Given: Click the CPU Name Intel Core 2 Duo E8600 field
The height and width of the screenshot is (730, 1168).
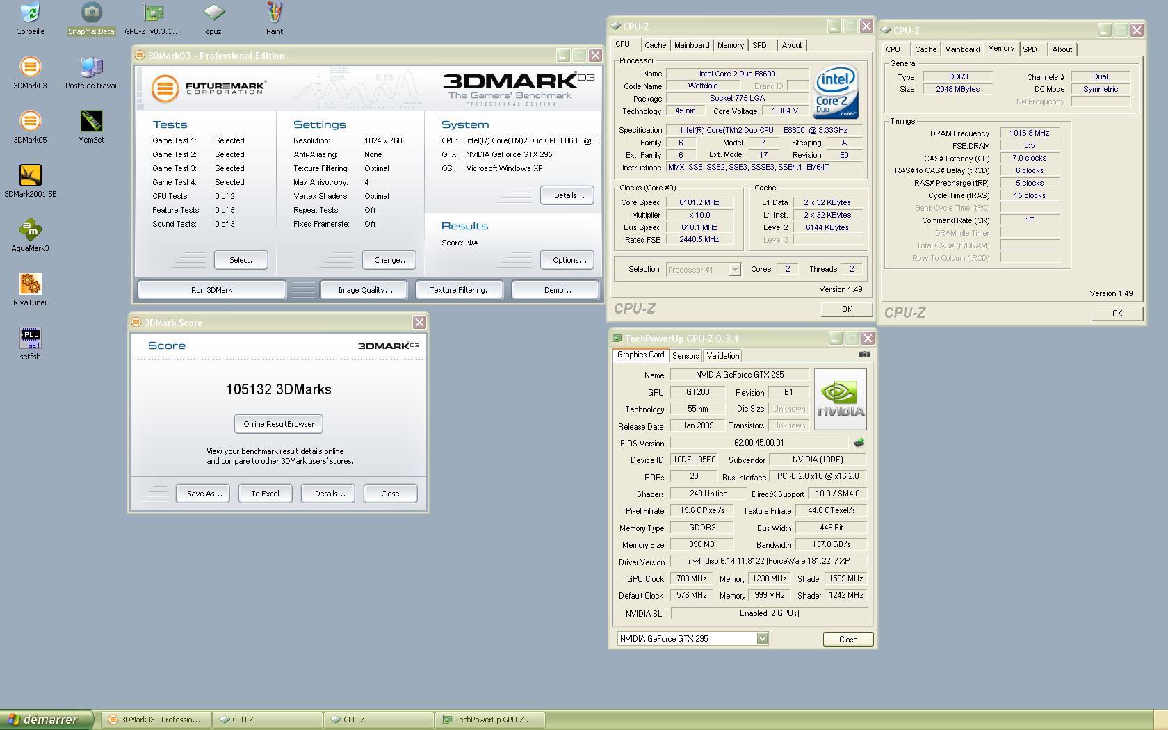Looking at the screenshot, I should pyautogui.click(x=737, y=74).
